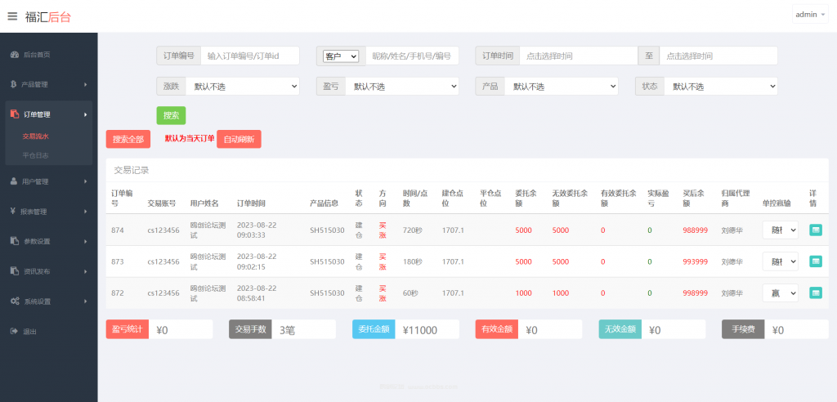Click the 有效金额 label button
The image size is (837, 402).
pyautogui.click(x=497, y=329)
